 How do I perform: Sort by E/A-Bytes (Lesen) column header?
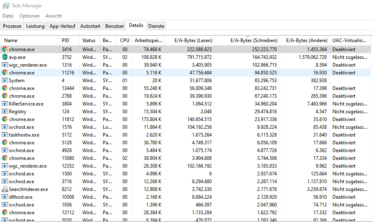point(190,40)
